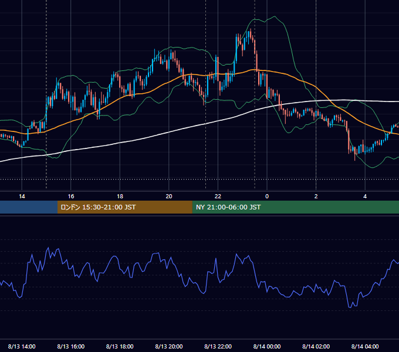Click the 8/13 18:00 time label
Viewport: 399px width, 352px height.
[x=120, y=346]
